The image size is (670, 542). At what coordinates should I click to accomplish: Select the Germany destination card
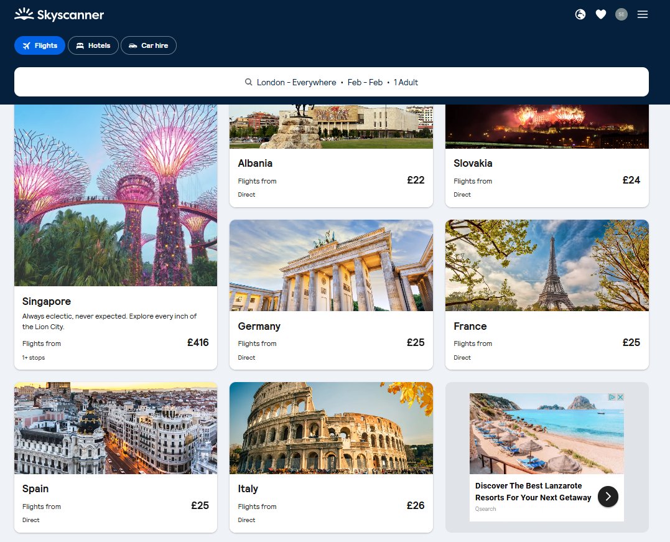pyautogui.click(x=331, y=292)
